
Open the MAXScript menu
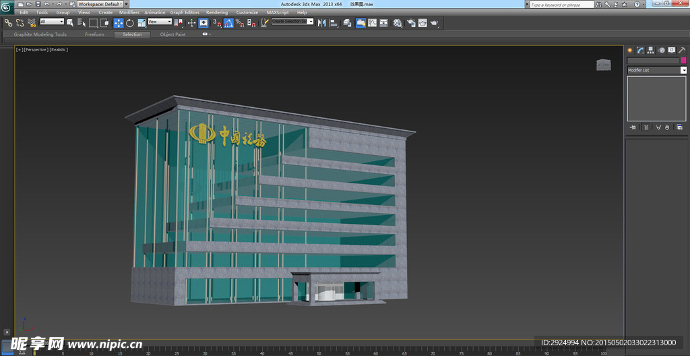(278, 13)
